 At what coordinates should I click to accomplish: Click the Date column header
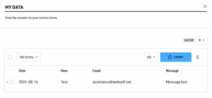[22, 71]
